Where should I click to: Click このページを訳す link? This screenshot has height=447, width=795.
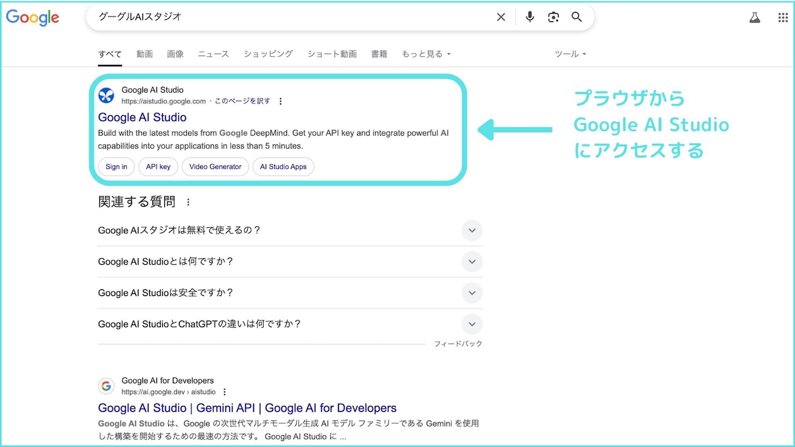pos(242,101)
